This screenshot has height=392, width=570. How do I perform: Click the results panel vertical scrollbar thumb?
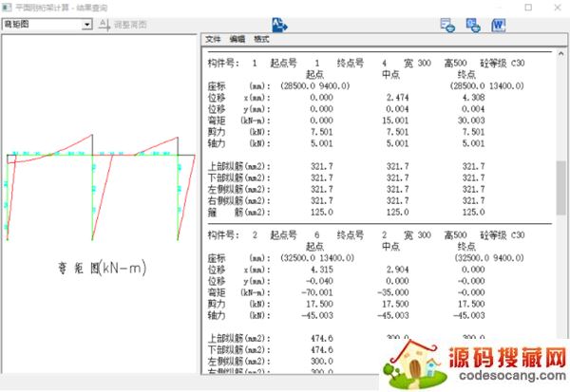pos(560,188)
